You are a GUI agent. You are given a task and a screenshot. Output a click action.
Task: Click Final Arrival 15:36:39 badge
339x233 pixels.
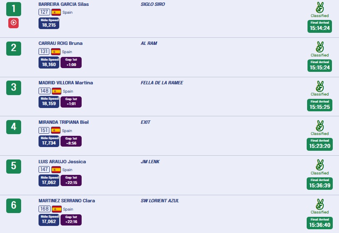point(320,183)
